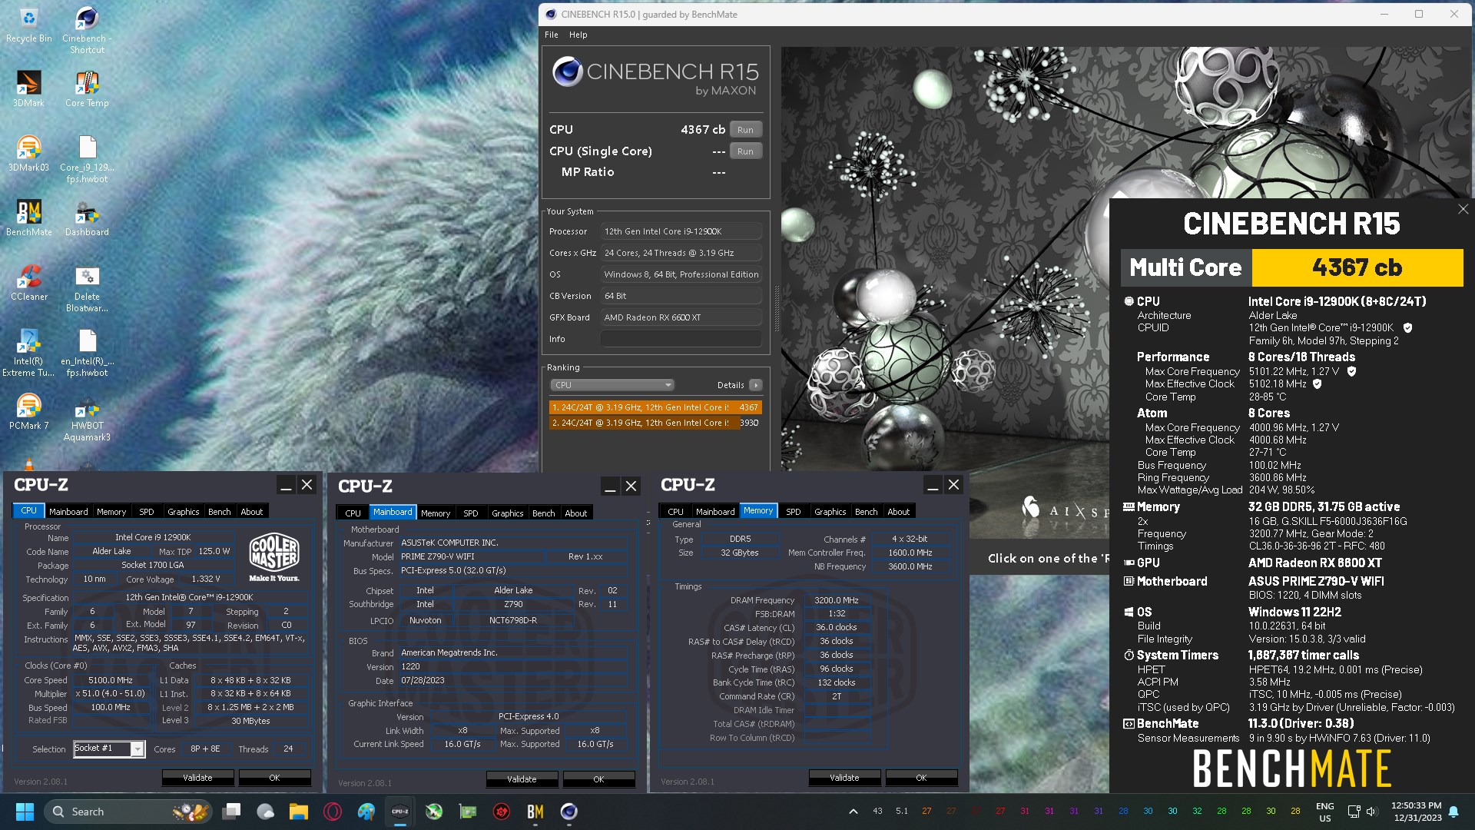Click the volume speaker tray icon
This screenshot has height=830, width=1475.
[x=1372, y=812]
